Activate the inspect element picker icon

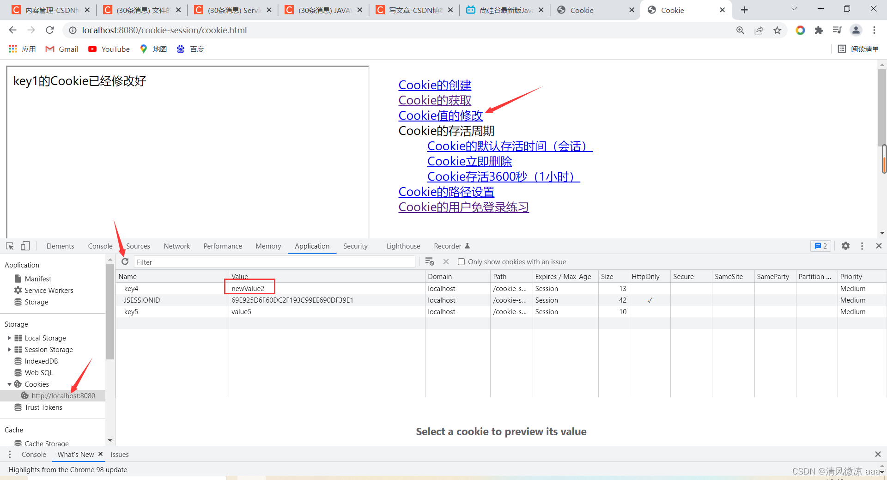[10, 246]
